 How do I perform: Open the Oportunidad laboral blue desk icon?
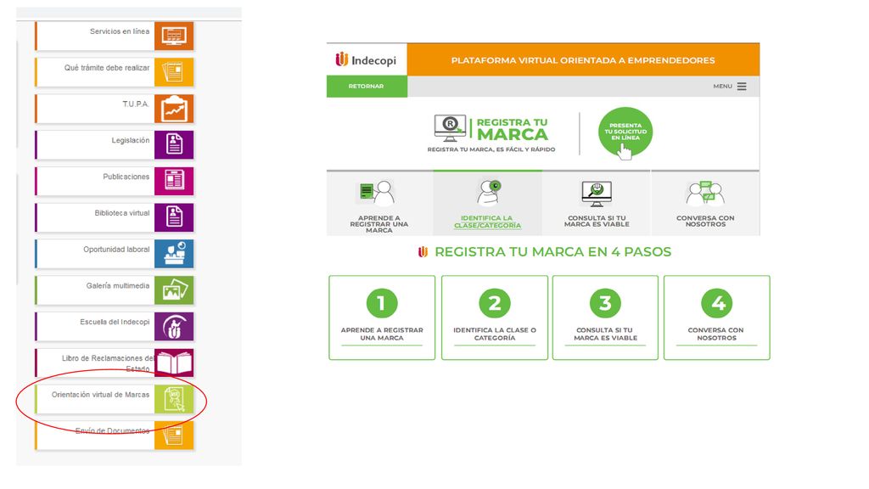tap(174, 254)
